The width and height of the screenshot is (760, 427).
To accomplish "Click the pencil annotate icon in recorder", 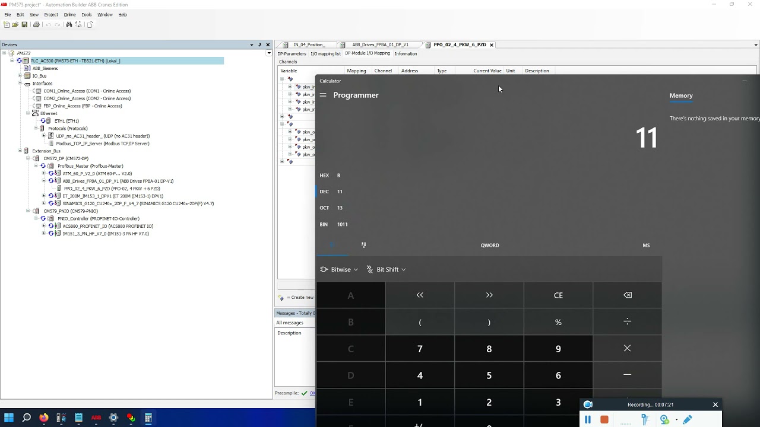I will pyautogui.click(x=688, y=419).
